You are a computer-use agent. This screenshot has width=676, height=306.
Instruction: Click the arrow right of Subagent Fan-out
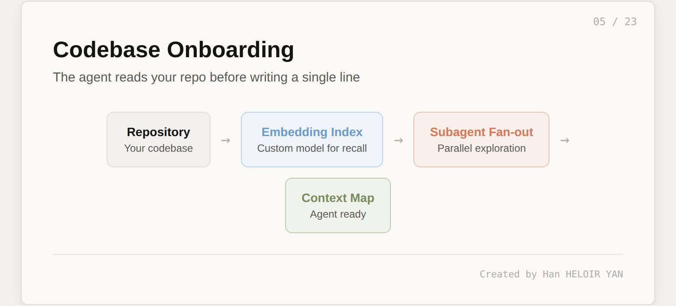(565, 140)
